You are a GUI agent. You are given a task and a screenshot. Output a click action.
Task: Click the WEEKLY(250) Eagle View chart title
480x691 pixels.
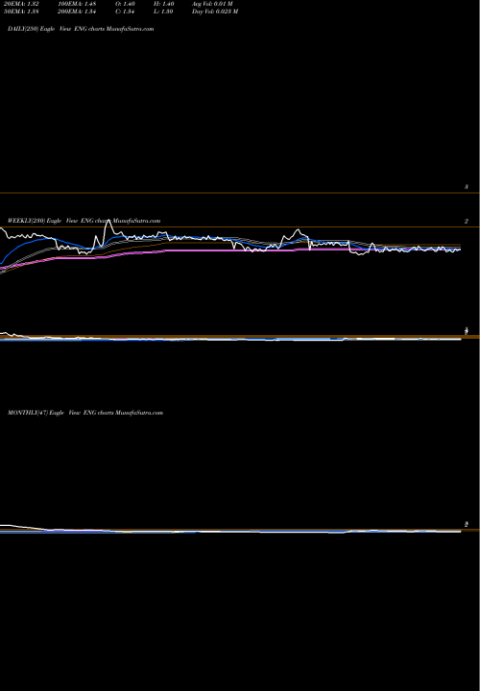point(84,221)
